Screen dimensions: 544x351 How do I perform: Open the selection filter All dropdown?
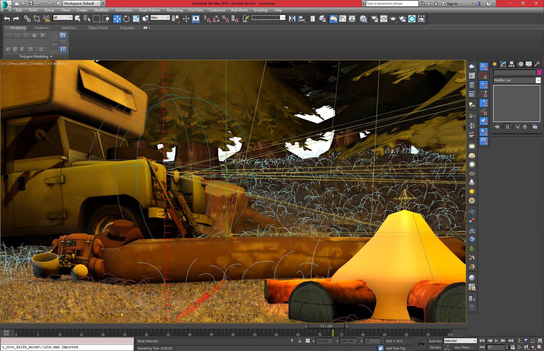click(63, 18)
